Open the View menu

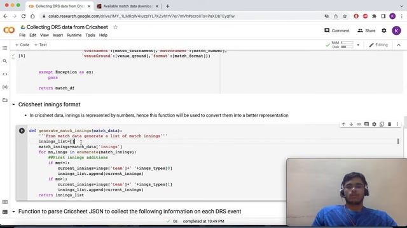[44, 35]
